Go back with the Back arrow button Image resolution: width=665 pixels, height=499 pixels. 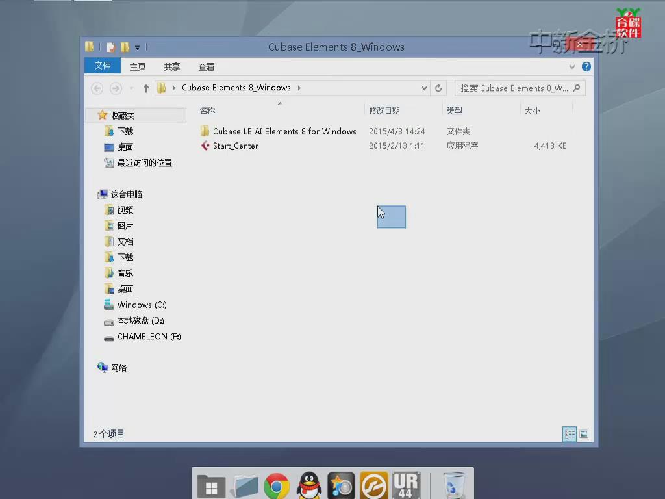pyautogui.click(x=97, y=88)
